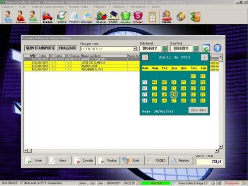Open the Data Inicial calendar icon
The height and width of the screenshot is (186, 248).
[165, 49]
